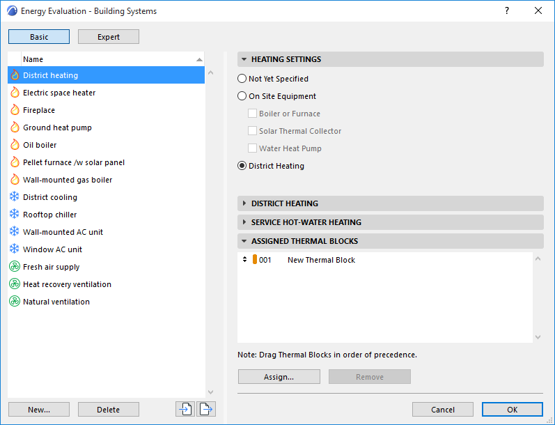The image size is (555, 425).
Task: Select the Oil boiler entry
Action: point(106,144)
